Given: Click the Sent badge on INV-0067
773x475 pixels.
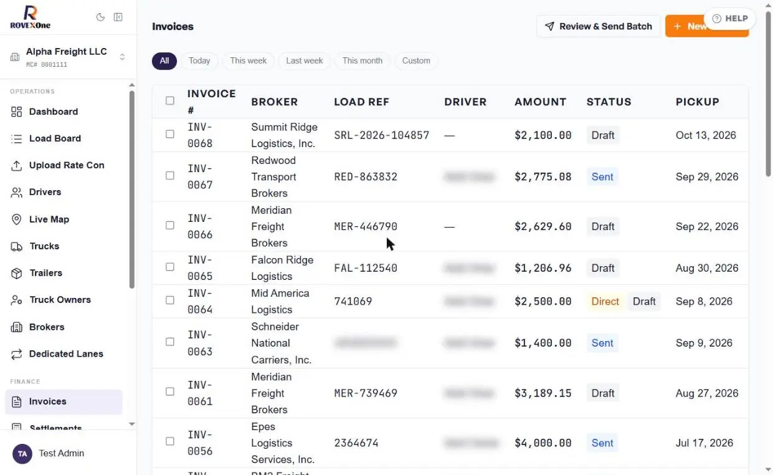Looking at the screenshot, I should 602,176.
